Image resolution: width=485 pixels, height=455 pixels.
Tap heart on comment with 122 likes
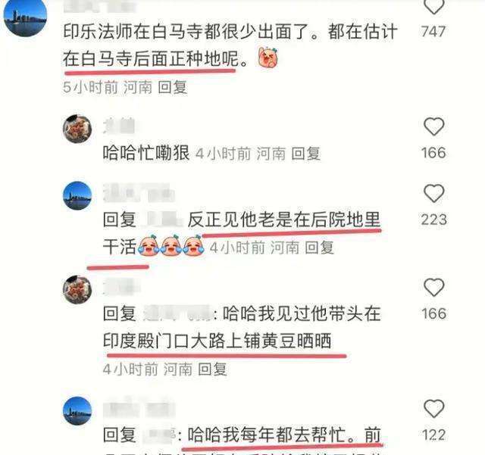coord(433,409)
